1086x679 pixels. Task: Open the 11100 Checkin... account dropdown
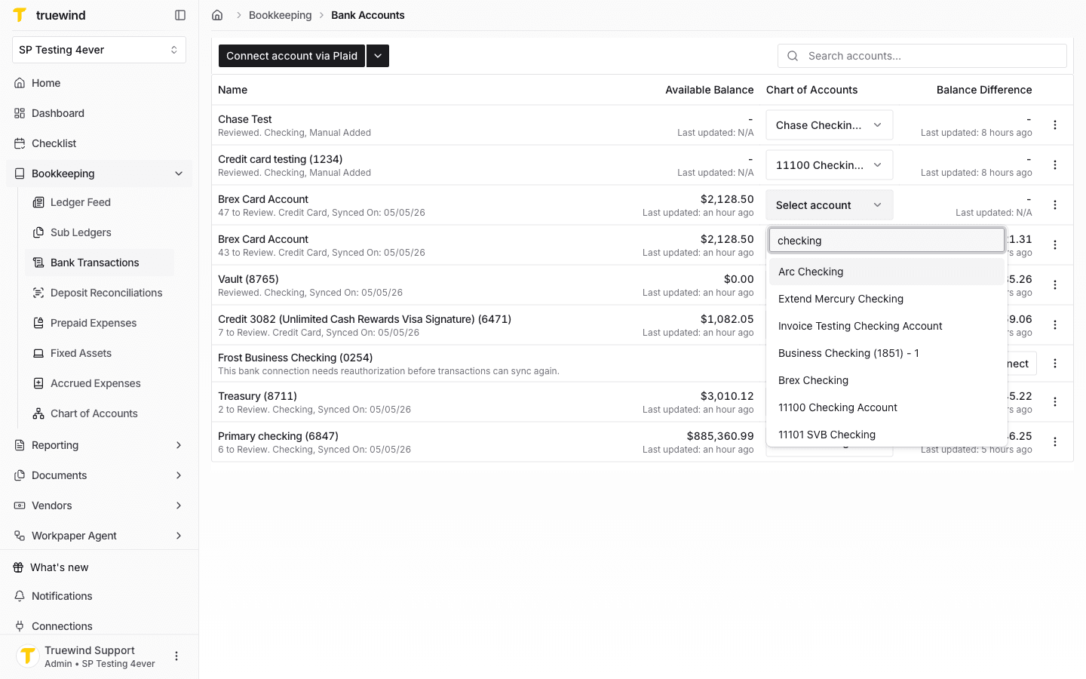click(830, 165)
